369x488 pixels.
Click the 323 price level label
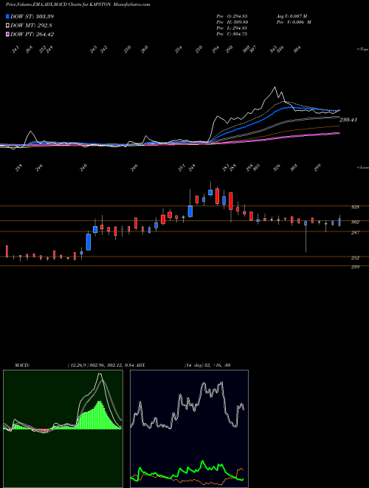355,207
